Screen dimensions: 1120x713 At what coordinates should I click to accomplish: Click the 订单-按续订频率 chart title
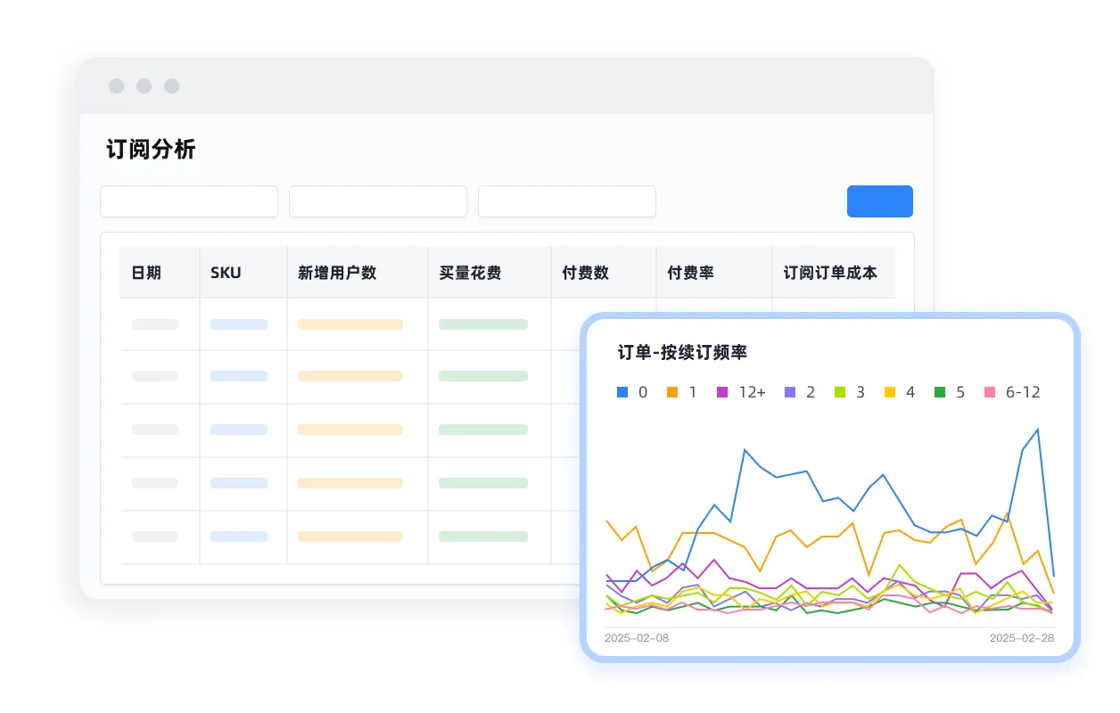pos(682,353)
